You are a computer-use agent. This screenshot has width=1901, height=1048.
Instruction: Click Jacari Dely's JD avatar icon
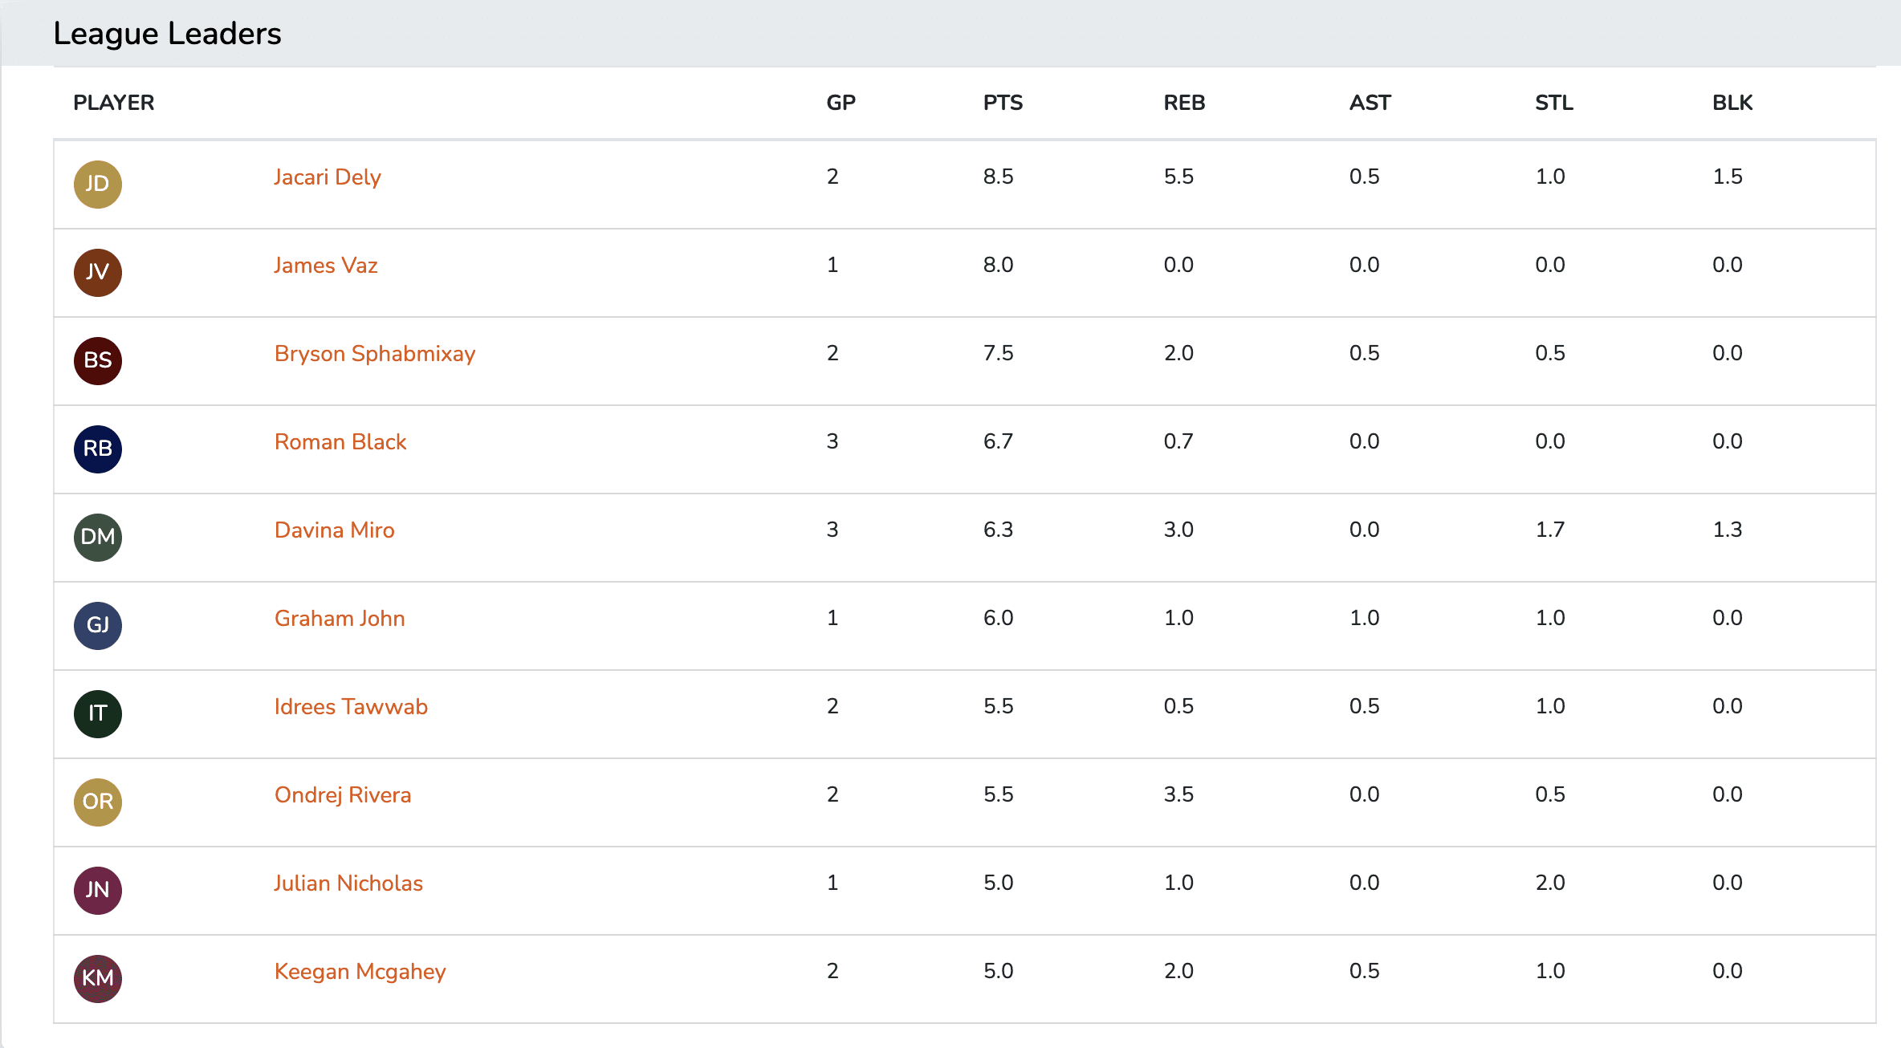point(98,185)
